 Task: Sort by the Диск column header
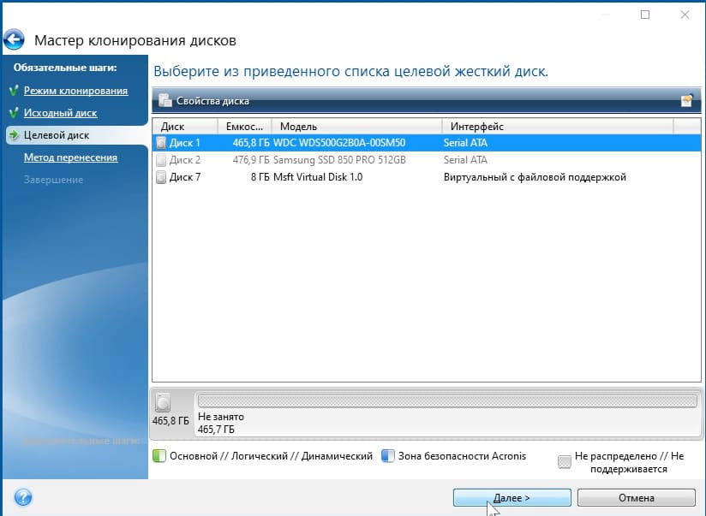185,127
